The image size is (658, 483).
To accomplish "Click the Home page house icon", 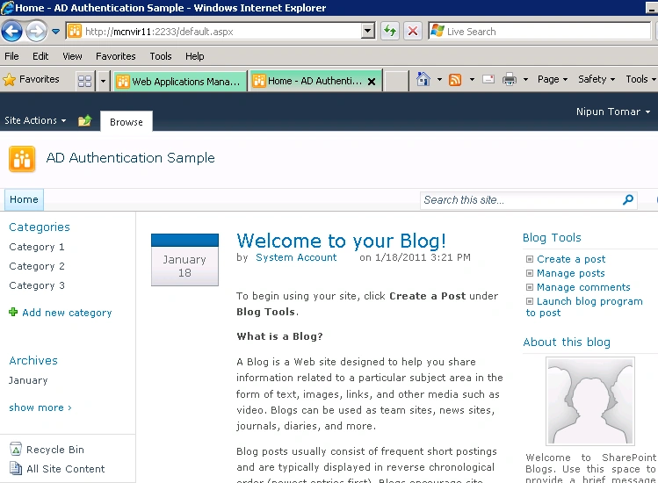I will [x=423, y=79].
